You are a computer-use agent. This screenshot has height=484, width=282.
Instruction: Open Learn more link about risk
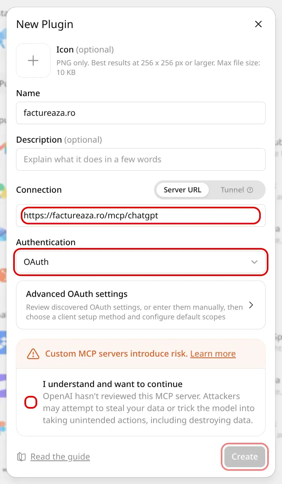pos(213,354)
